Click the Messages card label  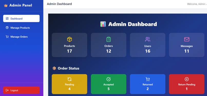(x=187, y=46)
